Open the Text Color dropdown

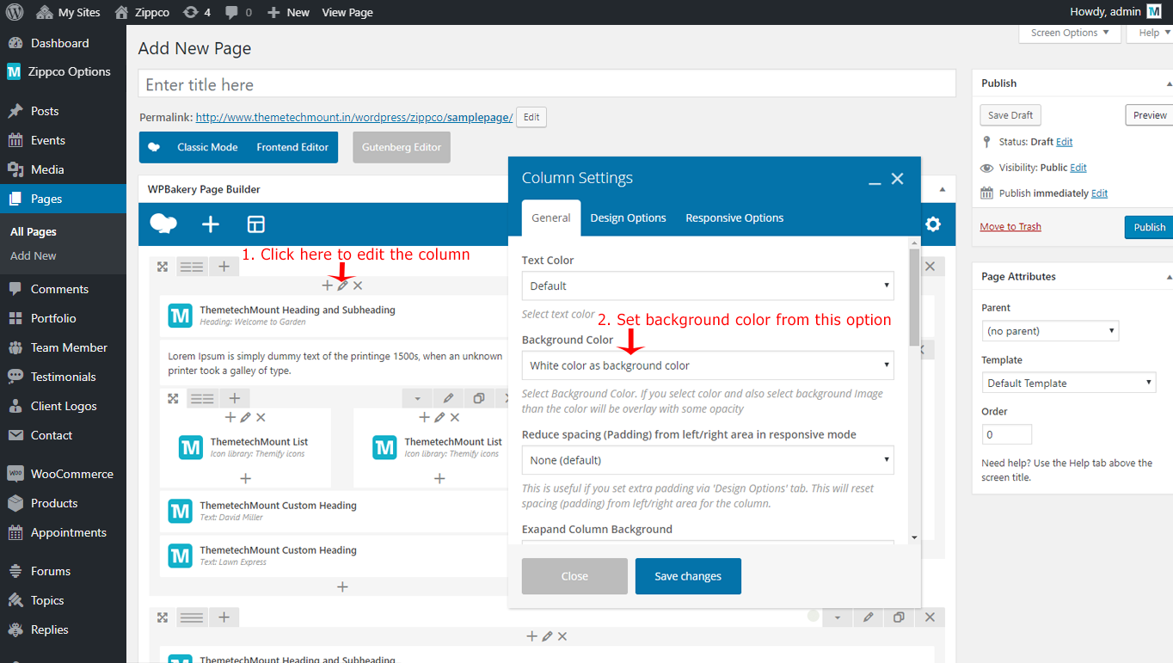point(708,285)
